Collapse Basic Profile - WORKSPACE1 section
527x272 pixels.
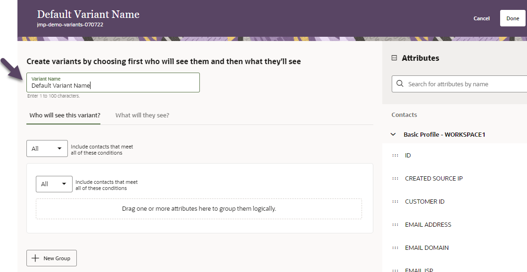pos(394,134)
